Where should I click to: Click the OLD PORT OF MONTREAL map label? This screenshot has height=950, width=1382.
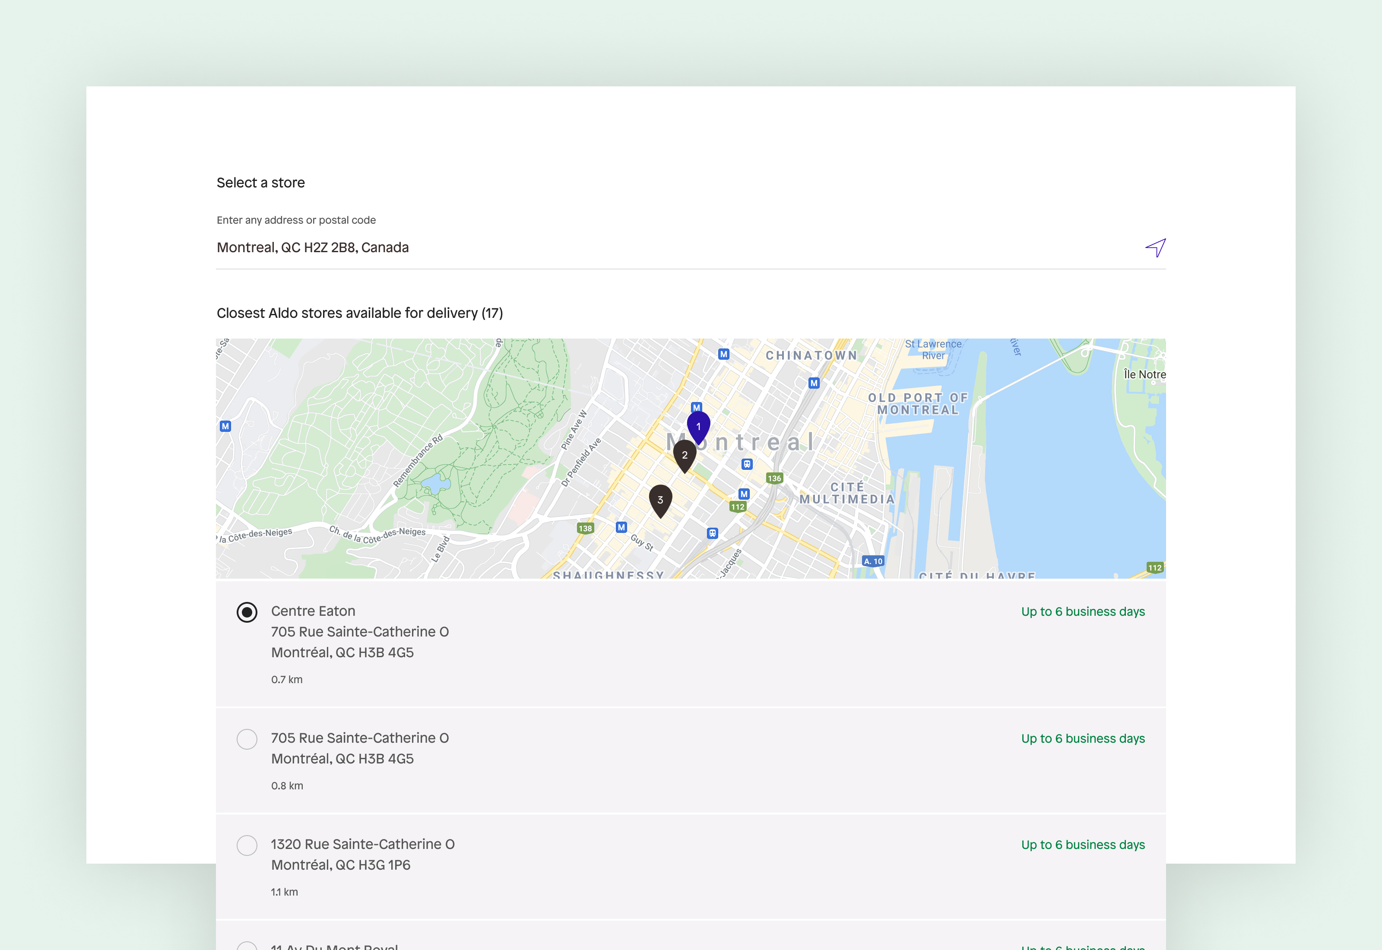[x=918, y=404]
